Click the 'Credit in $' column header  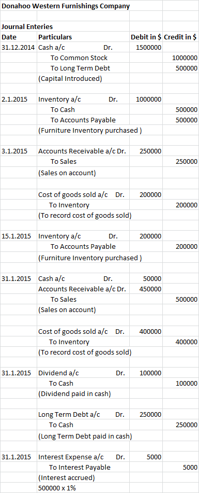click(180, 37)
